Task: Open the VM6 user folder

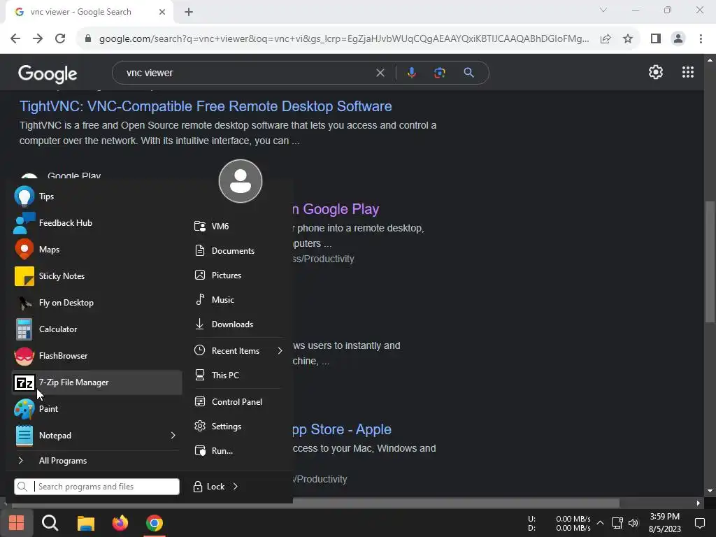Action: (x=238, y=226)
